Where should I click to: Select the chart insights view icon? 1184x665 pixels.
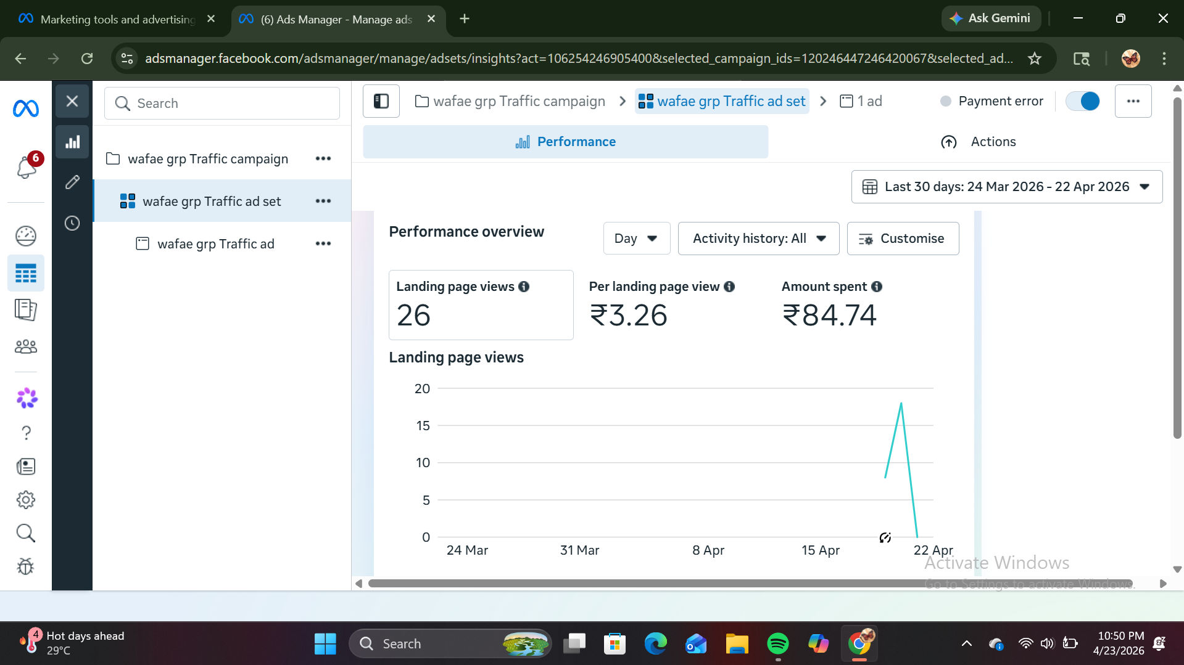click(x=72, y=142)
